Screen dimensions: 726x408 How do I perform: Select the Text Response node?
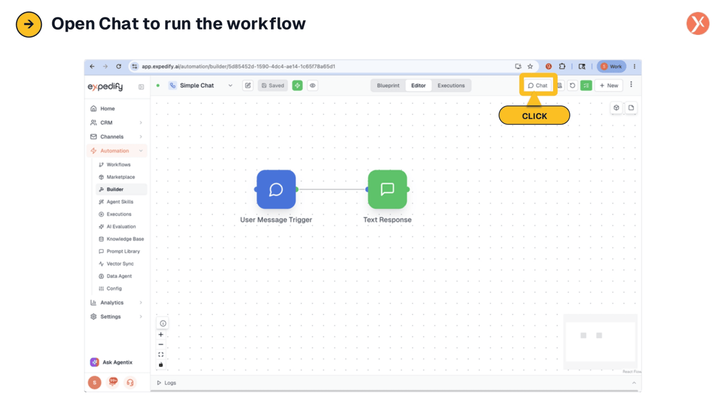pos(388,189)
